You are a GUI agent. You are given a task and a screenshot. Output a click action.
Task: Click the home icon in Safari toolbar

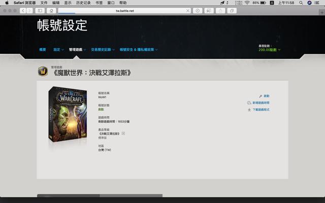(51, 11)
